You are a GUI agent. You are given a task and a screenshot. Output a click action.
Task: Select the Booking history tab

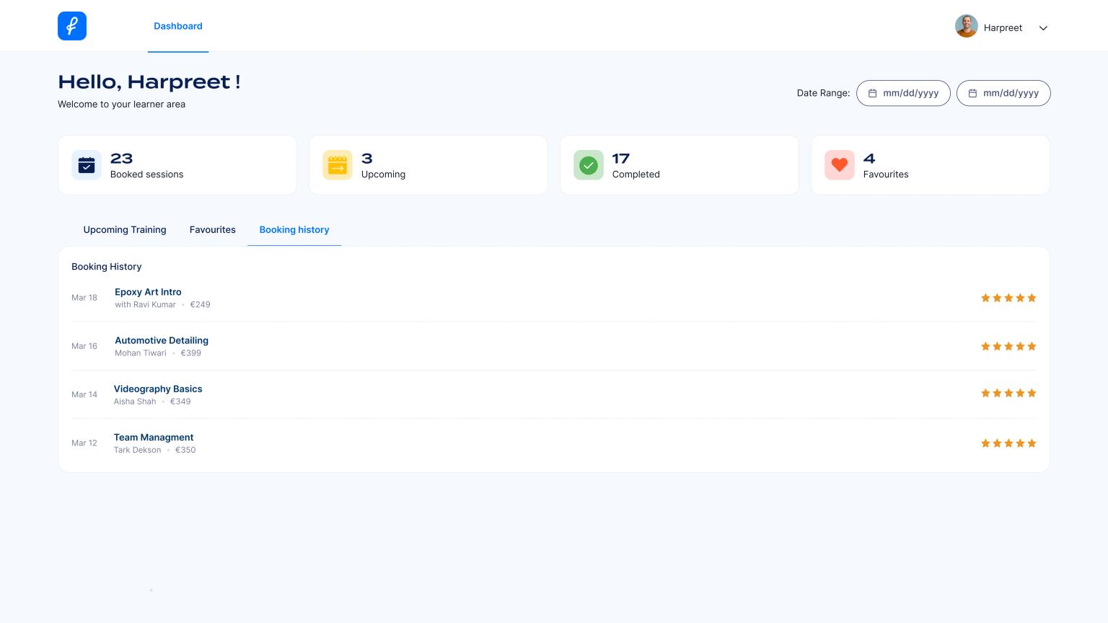[294, 230]
